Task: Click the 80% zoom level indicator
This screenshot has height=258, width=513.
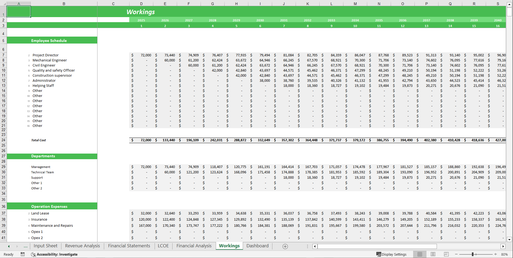Action: tap(504, 254)
